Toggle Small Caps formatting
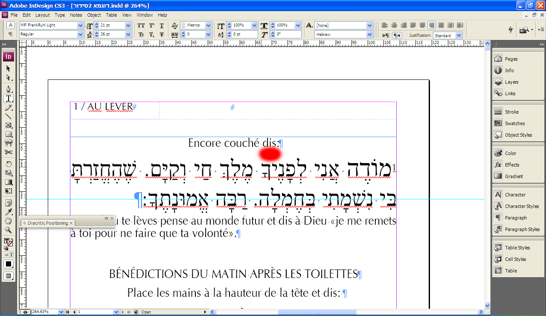 141,35
